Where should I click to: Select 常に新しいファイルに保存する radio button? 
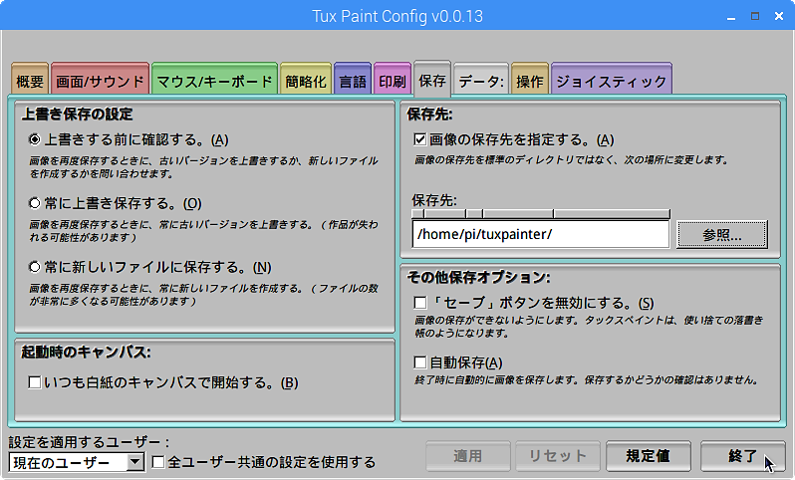coord(35,267)
